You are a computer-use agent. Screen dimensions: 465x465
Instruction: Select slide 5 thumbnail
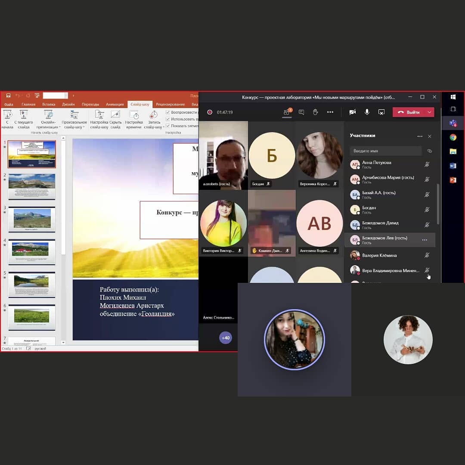(32, 285)
